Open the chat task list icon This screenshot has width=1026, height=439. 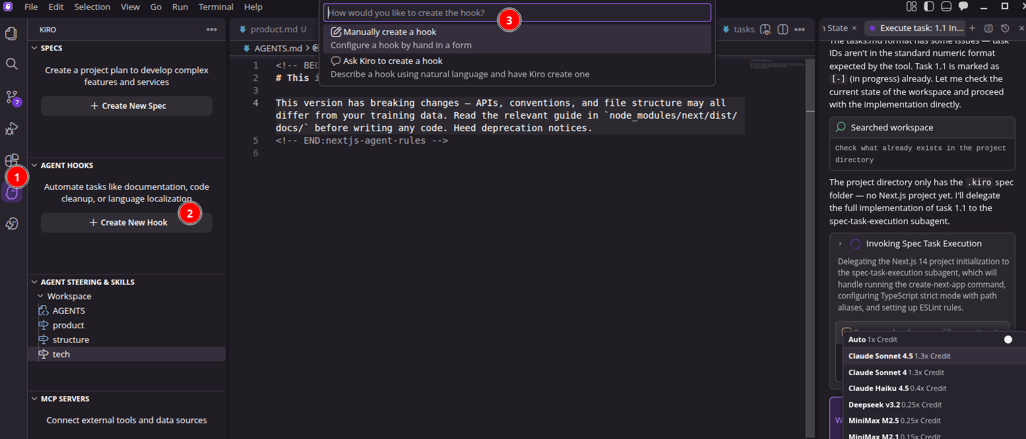(x=988, y=28)
